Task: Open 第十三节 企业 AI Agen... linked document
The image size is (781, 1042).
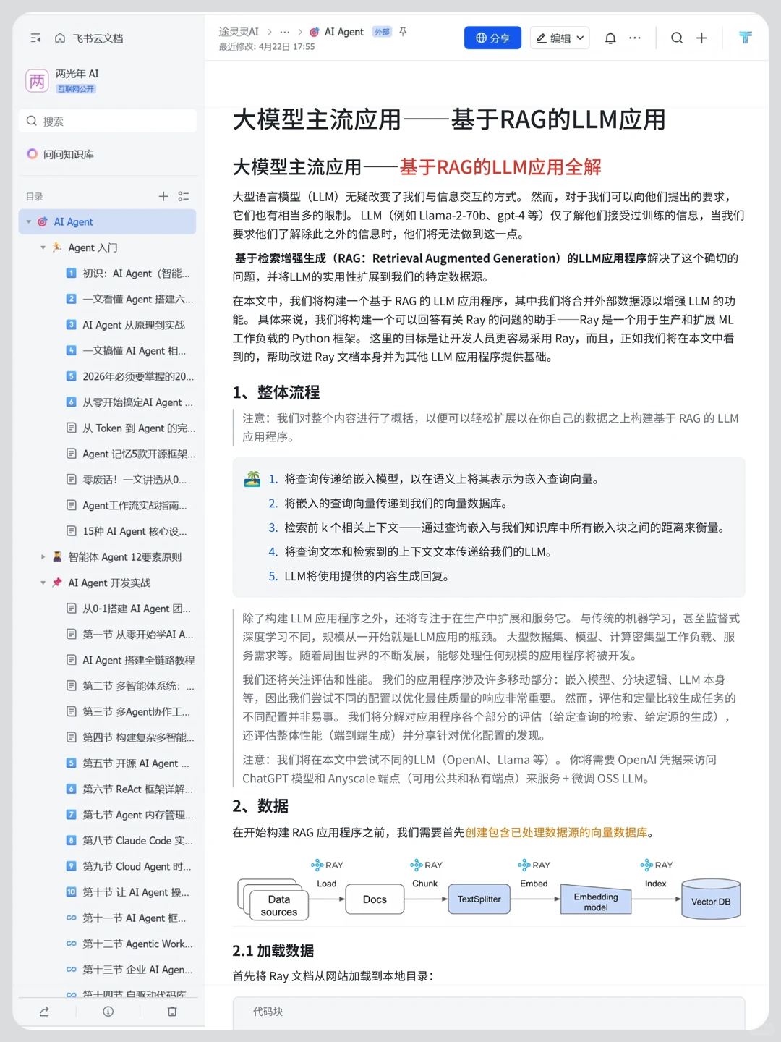Action: click(x=130, y=970)
